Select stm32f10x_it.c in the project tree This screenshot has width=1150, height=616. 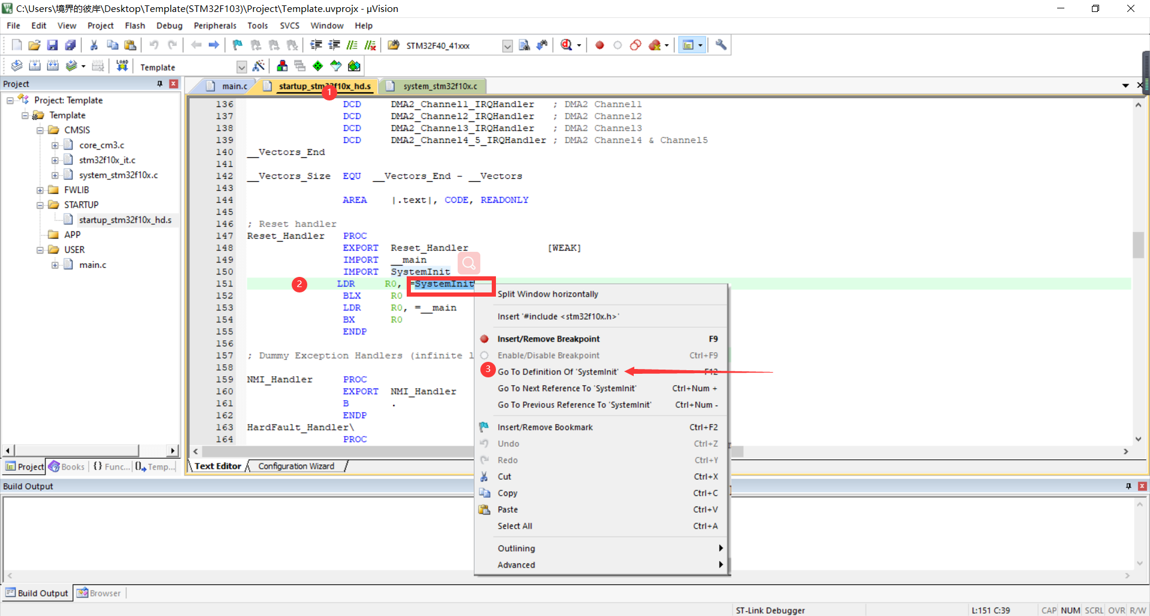tap(107, 160)
